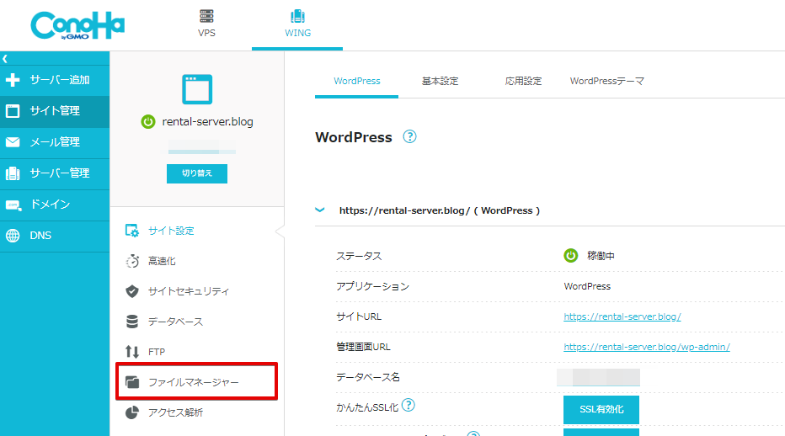
Task: Open the wp-admin management URL link
Action: (x=647, y=347)
